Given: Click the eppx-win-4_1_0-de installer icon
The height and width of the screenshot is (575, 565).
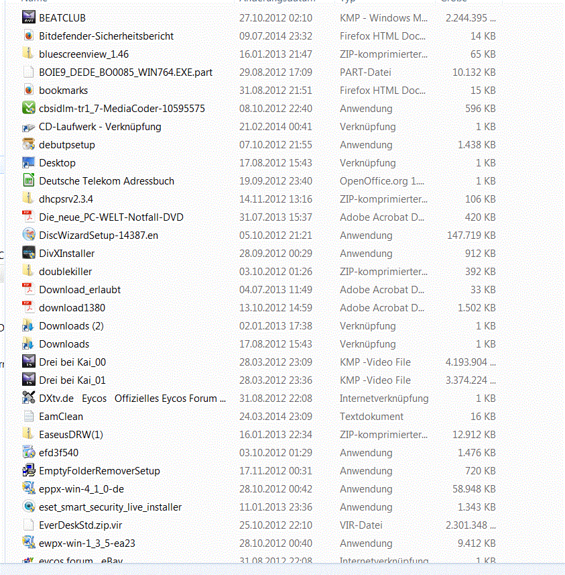Looking at the screenshot, I should point(29,488).
